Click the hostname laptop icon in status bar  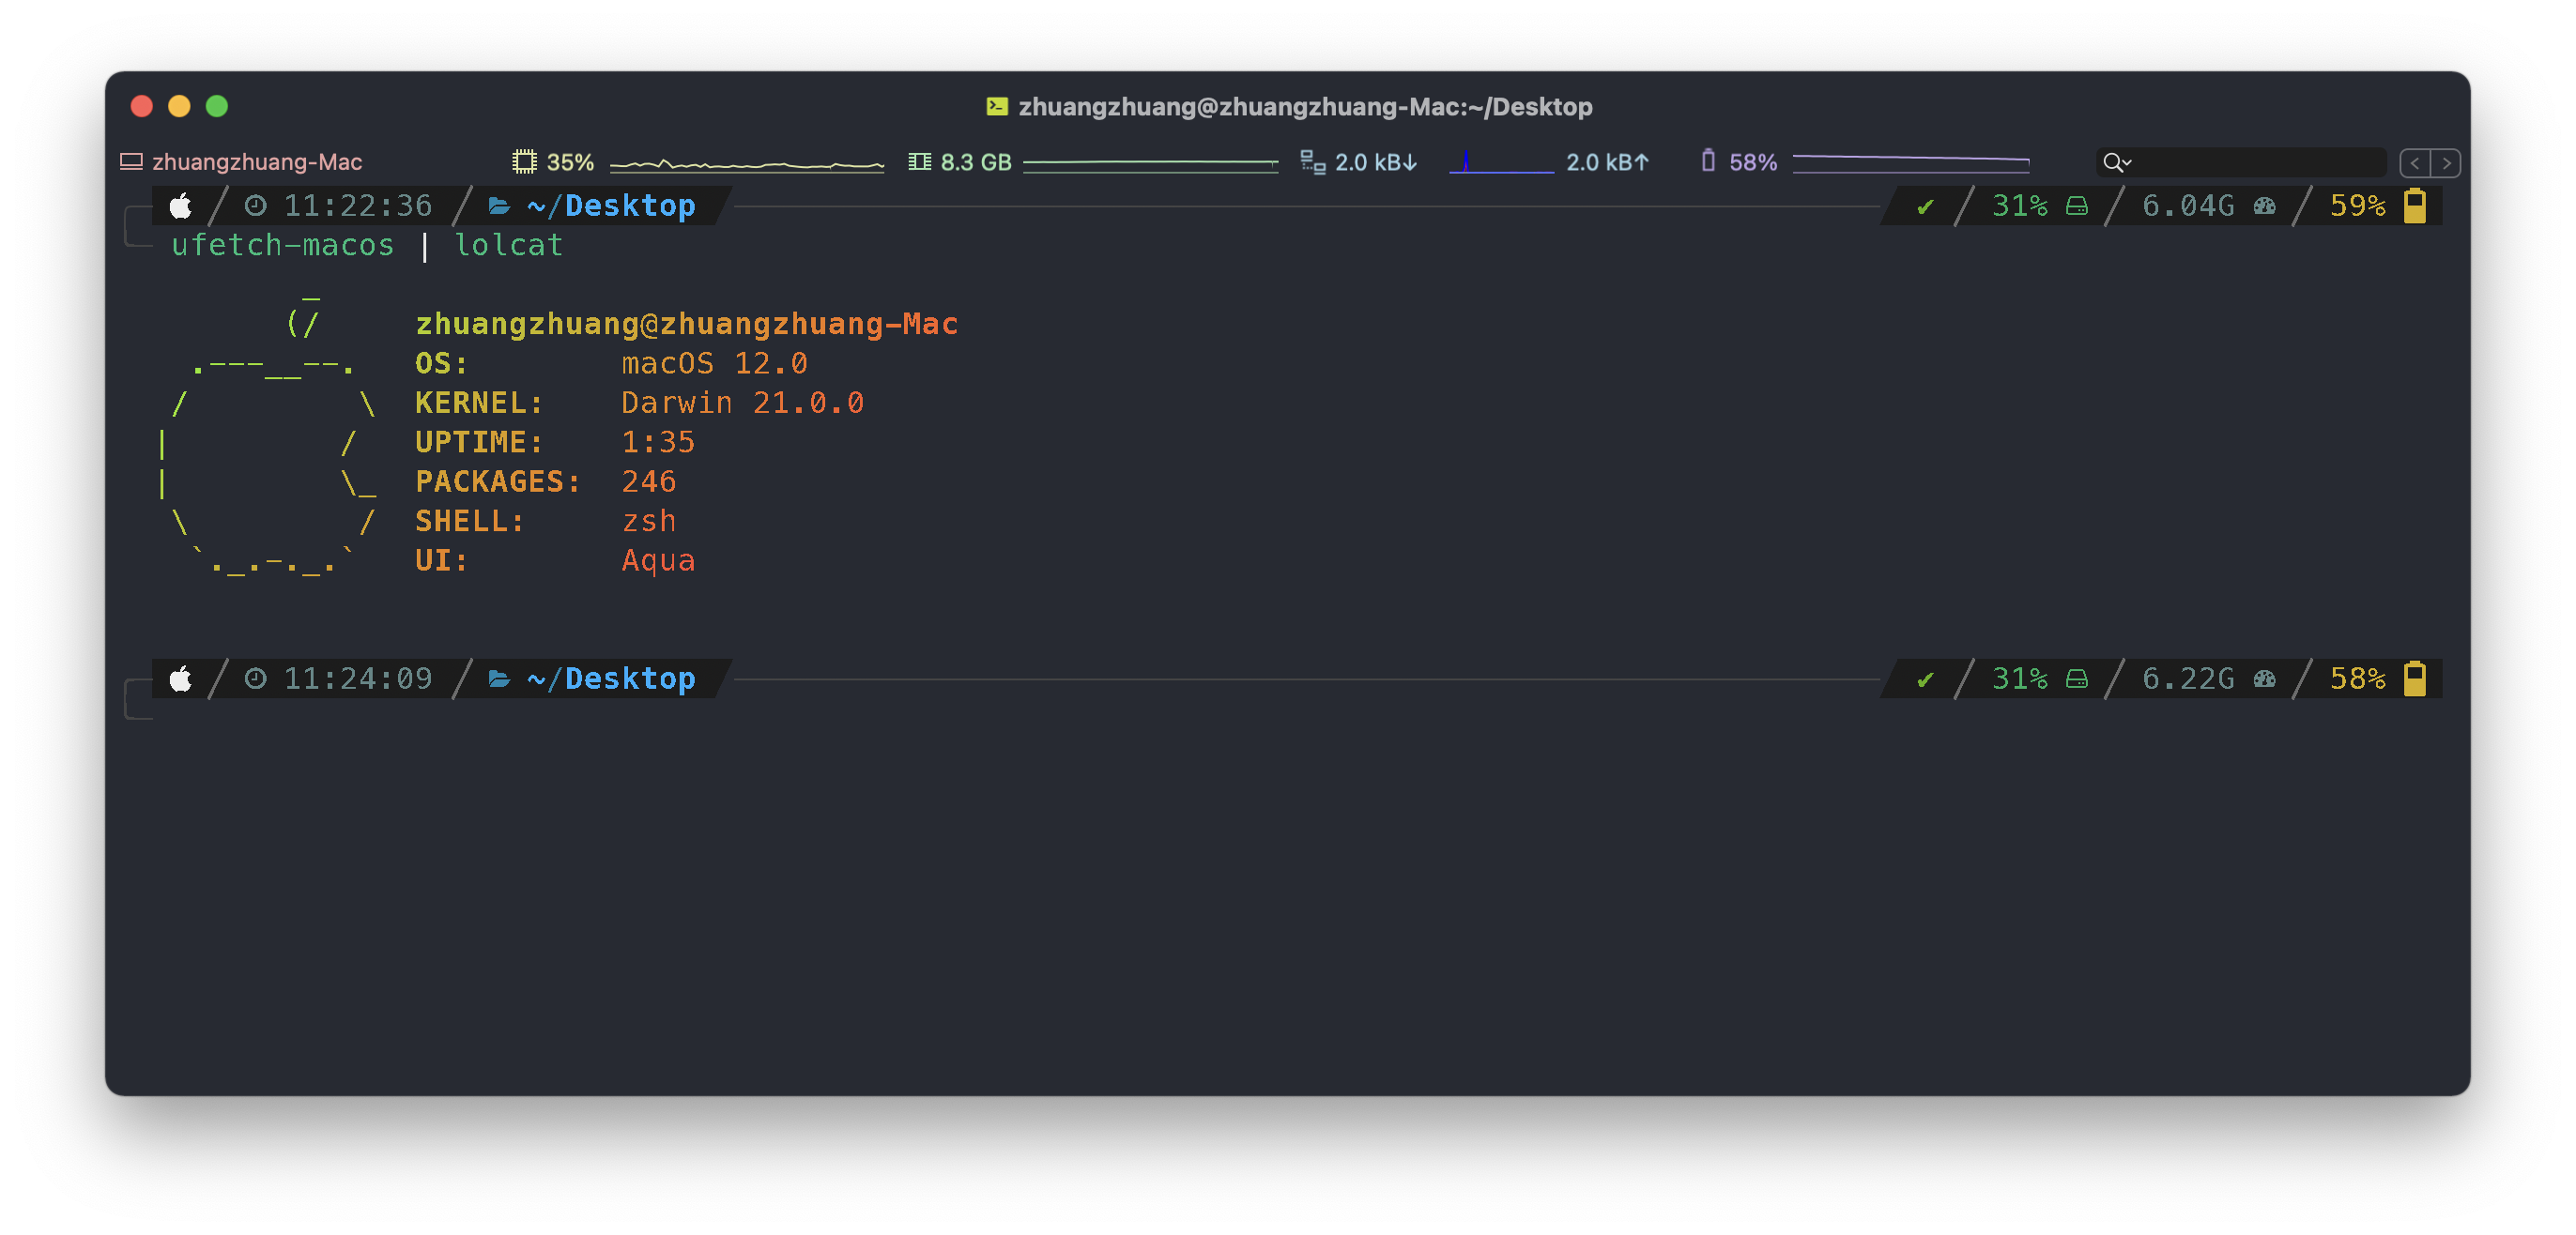(131, 162)
